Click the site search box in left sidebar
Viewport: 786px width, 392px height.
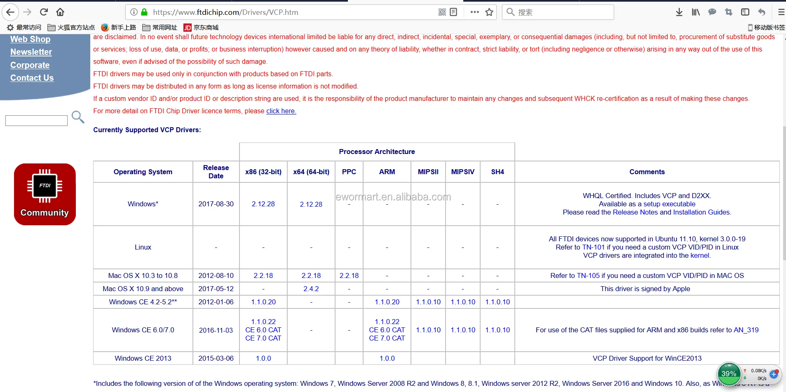tap(36, 121)
